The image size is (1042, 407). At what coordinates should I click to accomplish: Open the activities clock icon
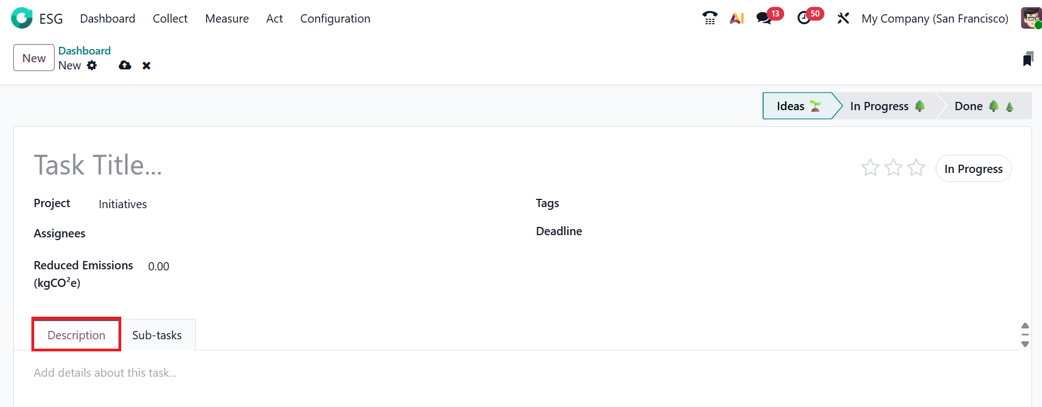coord(804,18)
